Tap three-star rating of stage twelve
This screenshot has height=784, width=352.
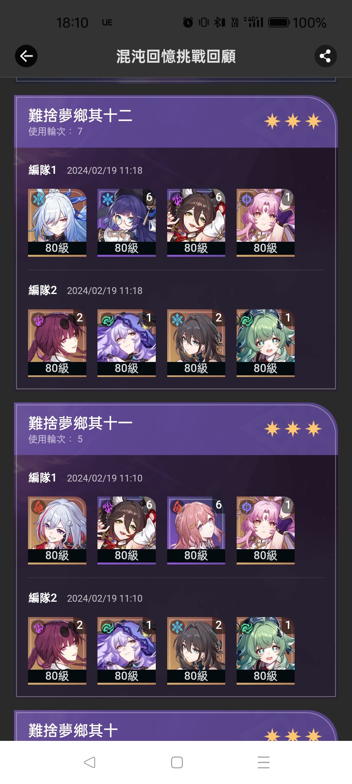tap(293, 121)
